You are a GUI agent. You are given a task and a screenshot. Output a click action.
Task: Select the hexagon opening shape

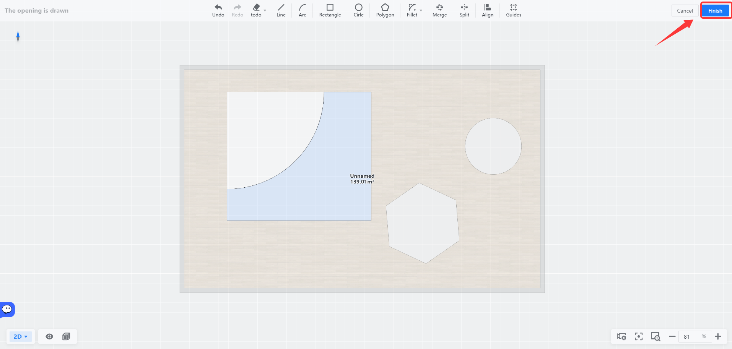423,223
